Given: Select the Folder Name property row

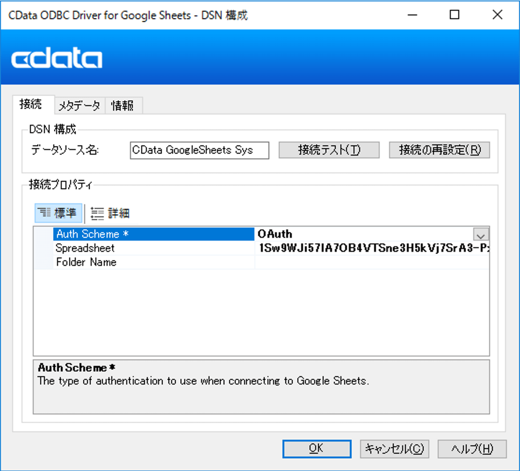Looking at the screenshot, I should [x=153, y=262].
